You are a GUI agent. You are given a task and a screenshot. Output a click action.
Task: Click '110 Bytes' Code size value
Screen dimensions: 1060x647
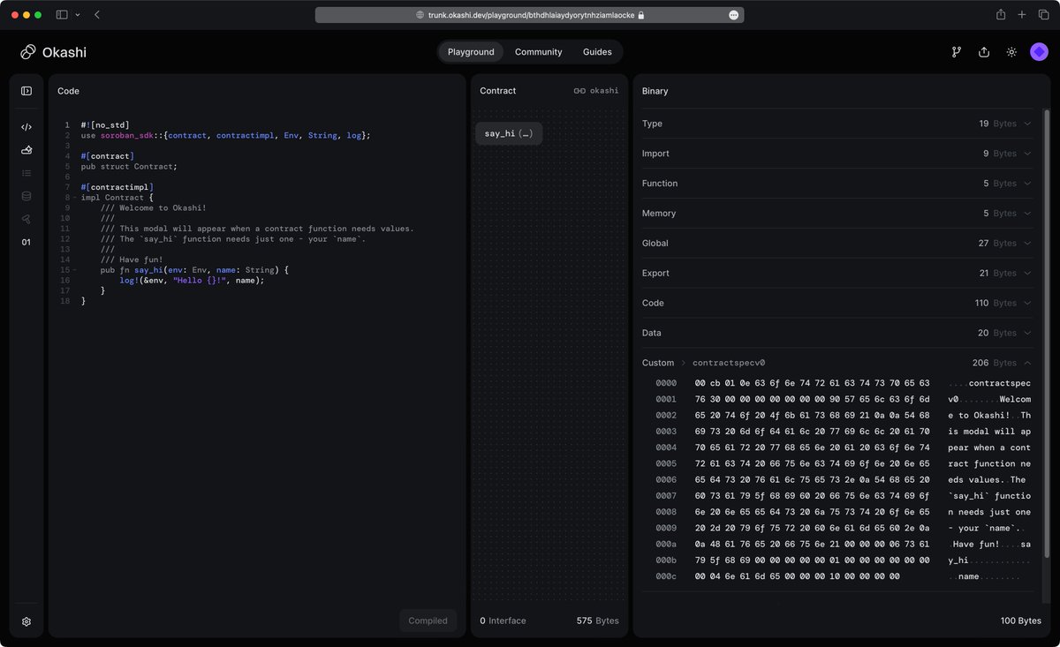pos(996,304)
